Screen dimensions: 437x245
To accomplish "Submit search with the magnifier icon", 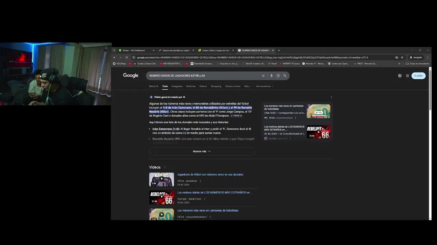I will [x=285, y=76].
